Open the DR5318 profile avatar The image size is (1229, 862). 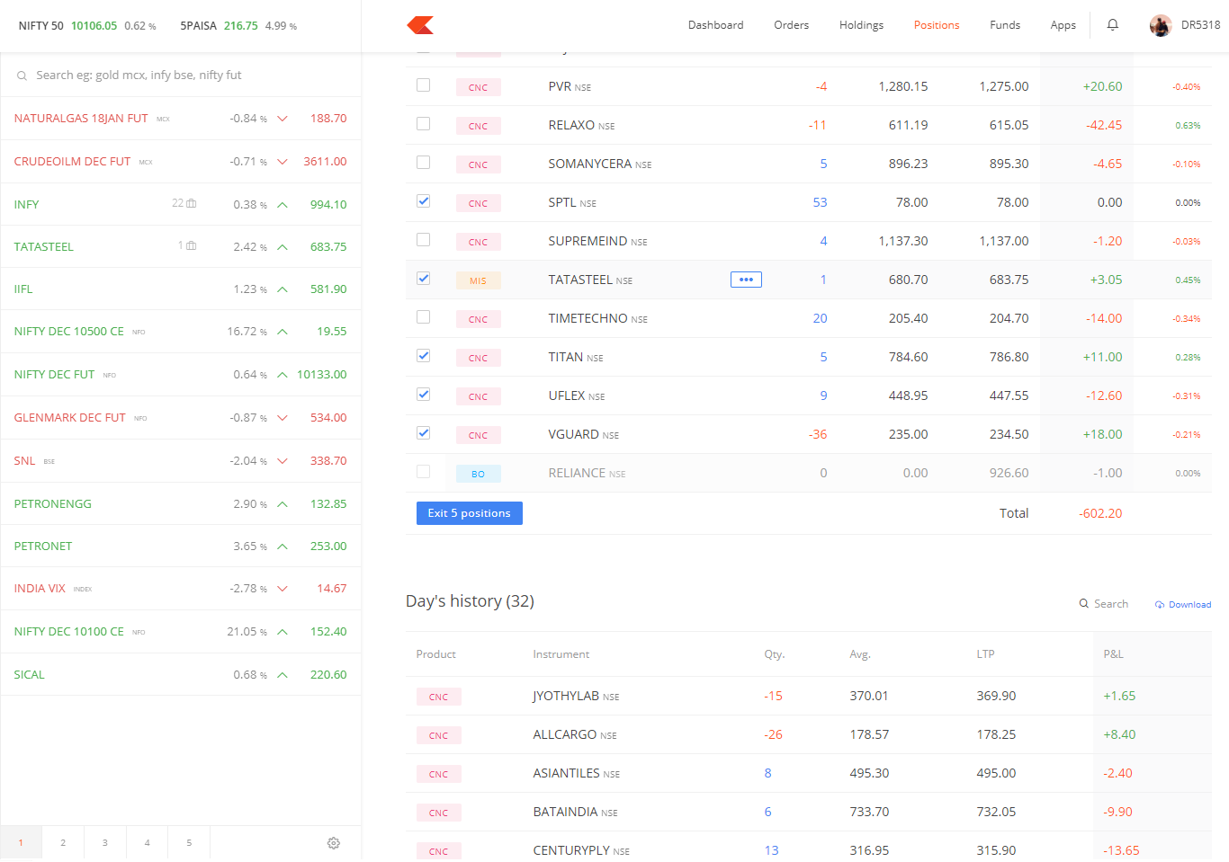pyautogui.click(x=1161, y=25)
